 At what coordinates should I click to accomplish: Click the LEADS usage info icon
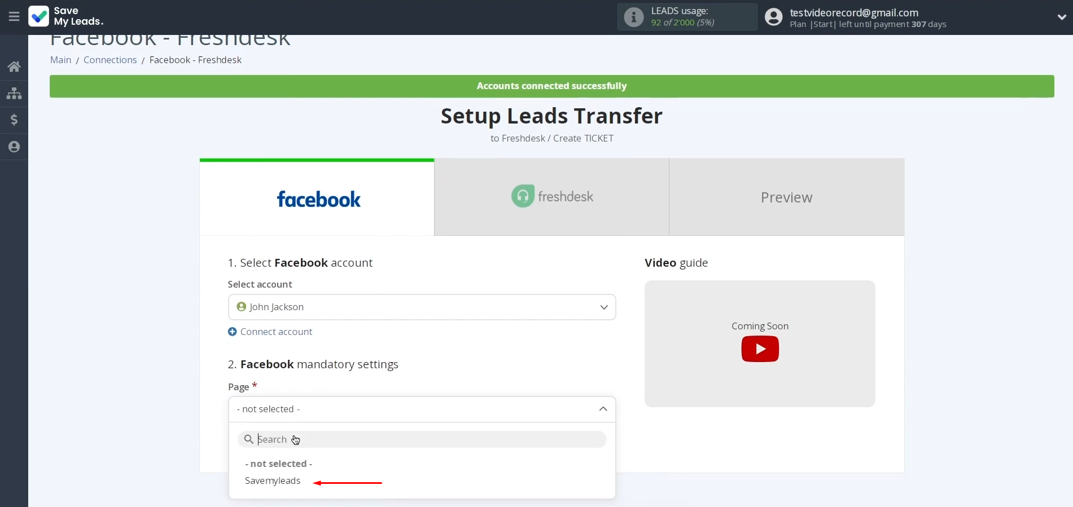[634, 17]
